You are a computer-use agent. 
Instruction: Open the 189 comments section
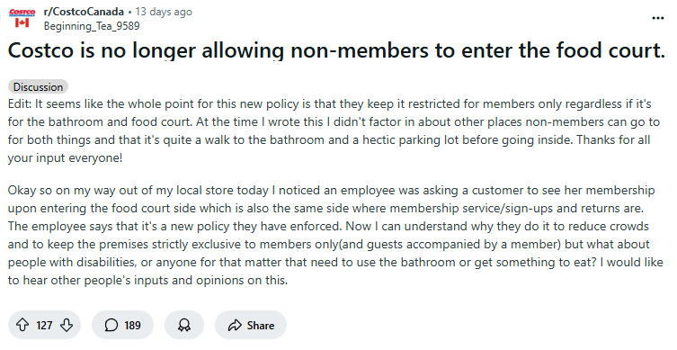click(x=122, y=325)
